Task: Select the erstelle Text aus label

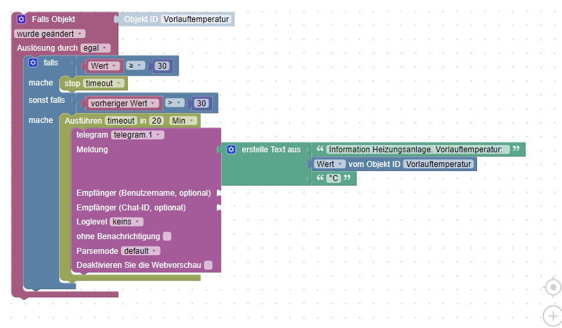Action: coord(271,150)
